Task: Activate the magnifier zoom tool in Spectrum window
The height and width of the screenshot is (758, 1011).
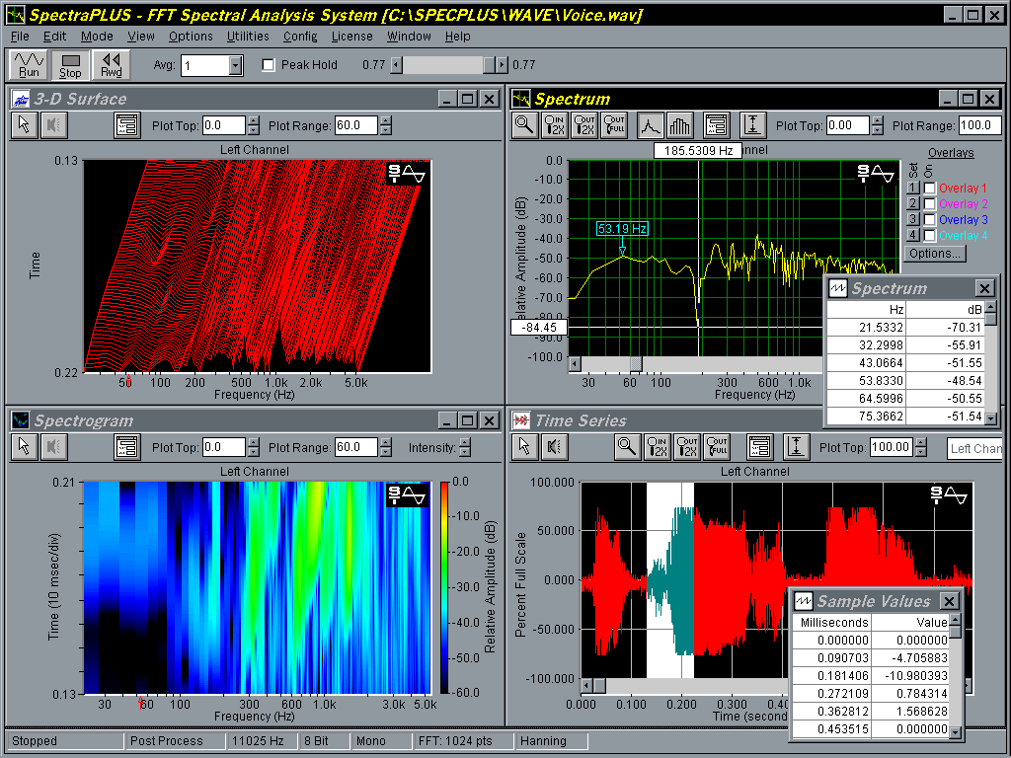Action: click(x=525, y=125)
